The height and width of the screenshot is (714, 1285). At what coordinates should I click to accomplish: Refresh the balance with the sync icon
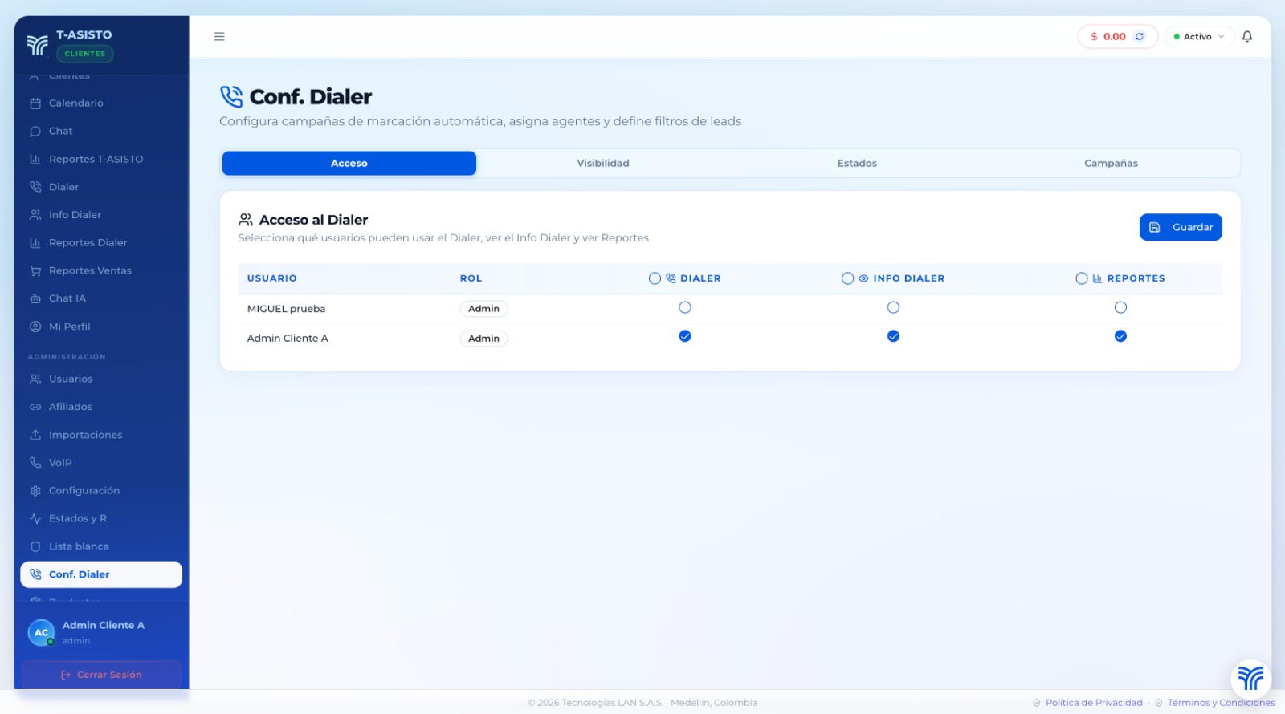[1139, 36]
